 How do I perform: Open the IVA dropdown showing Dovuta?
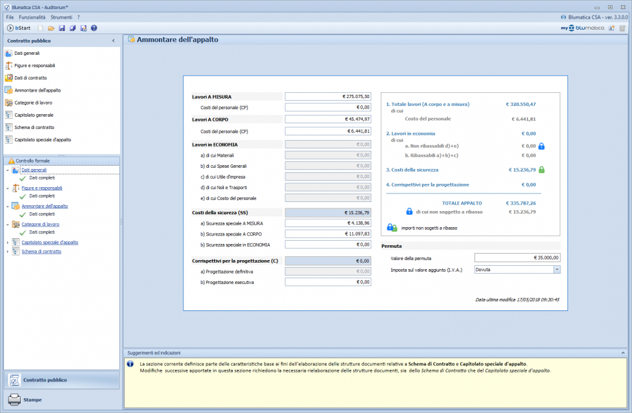click(556, 270)
